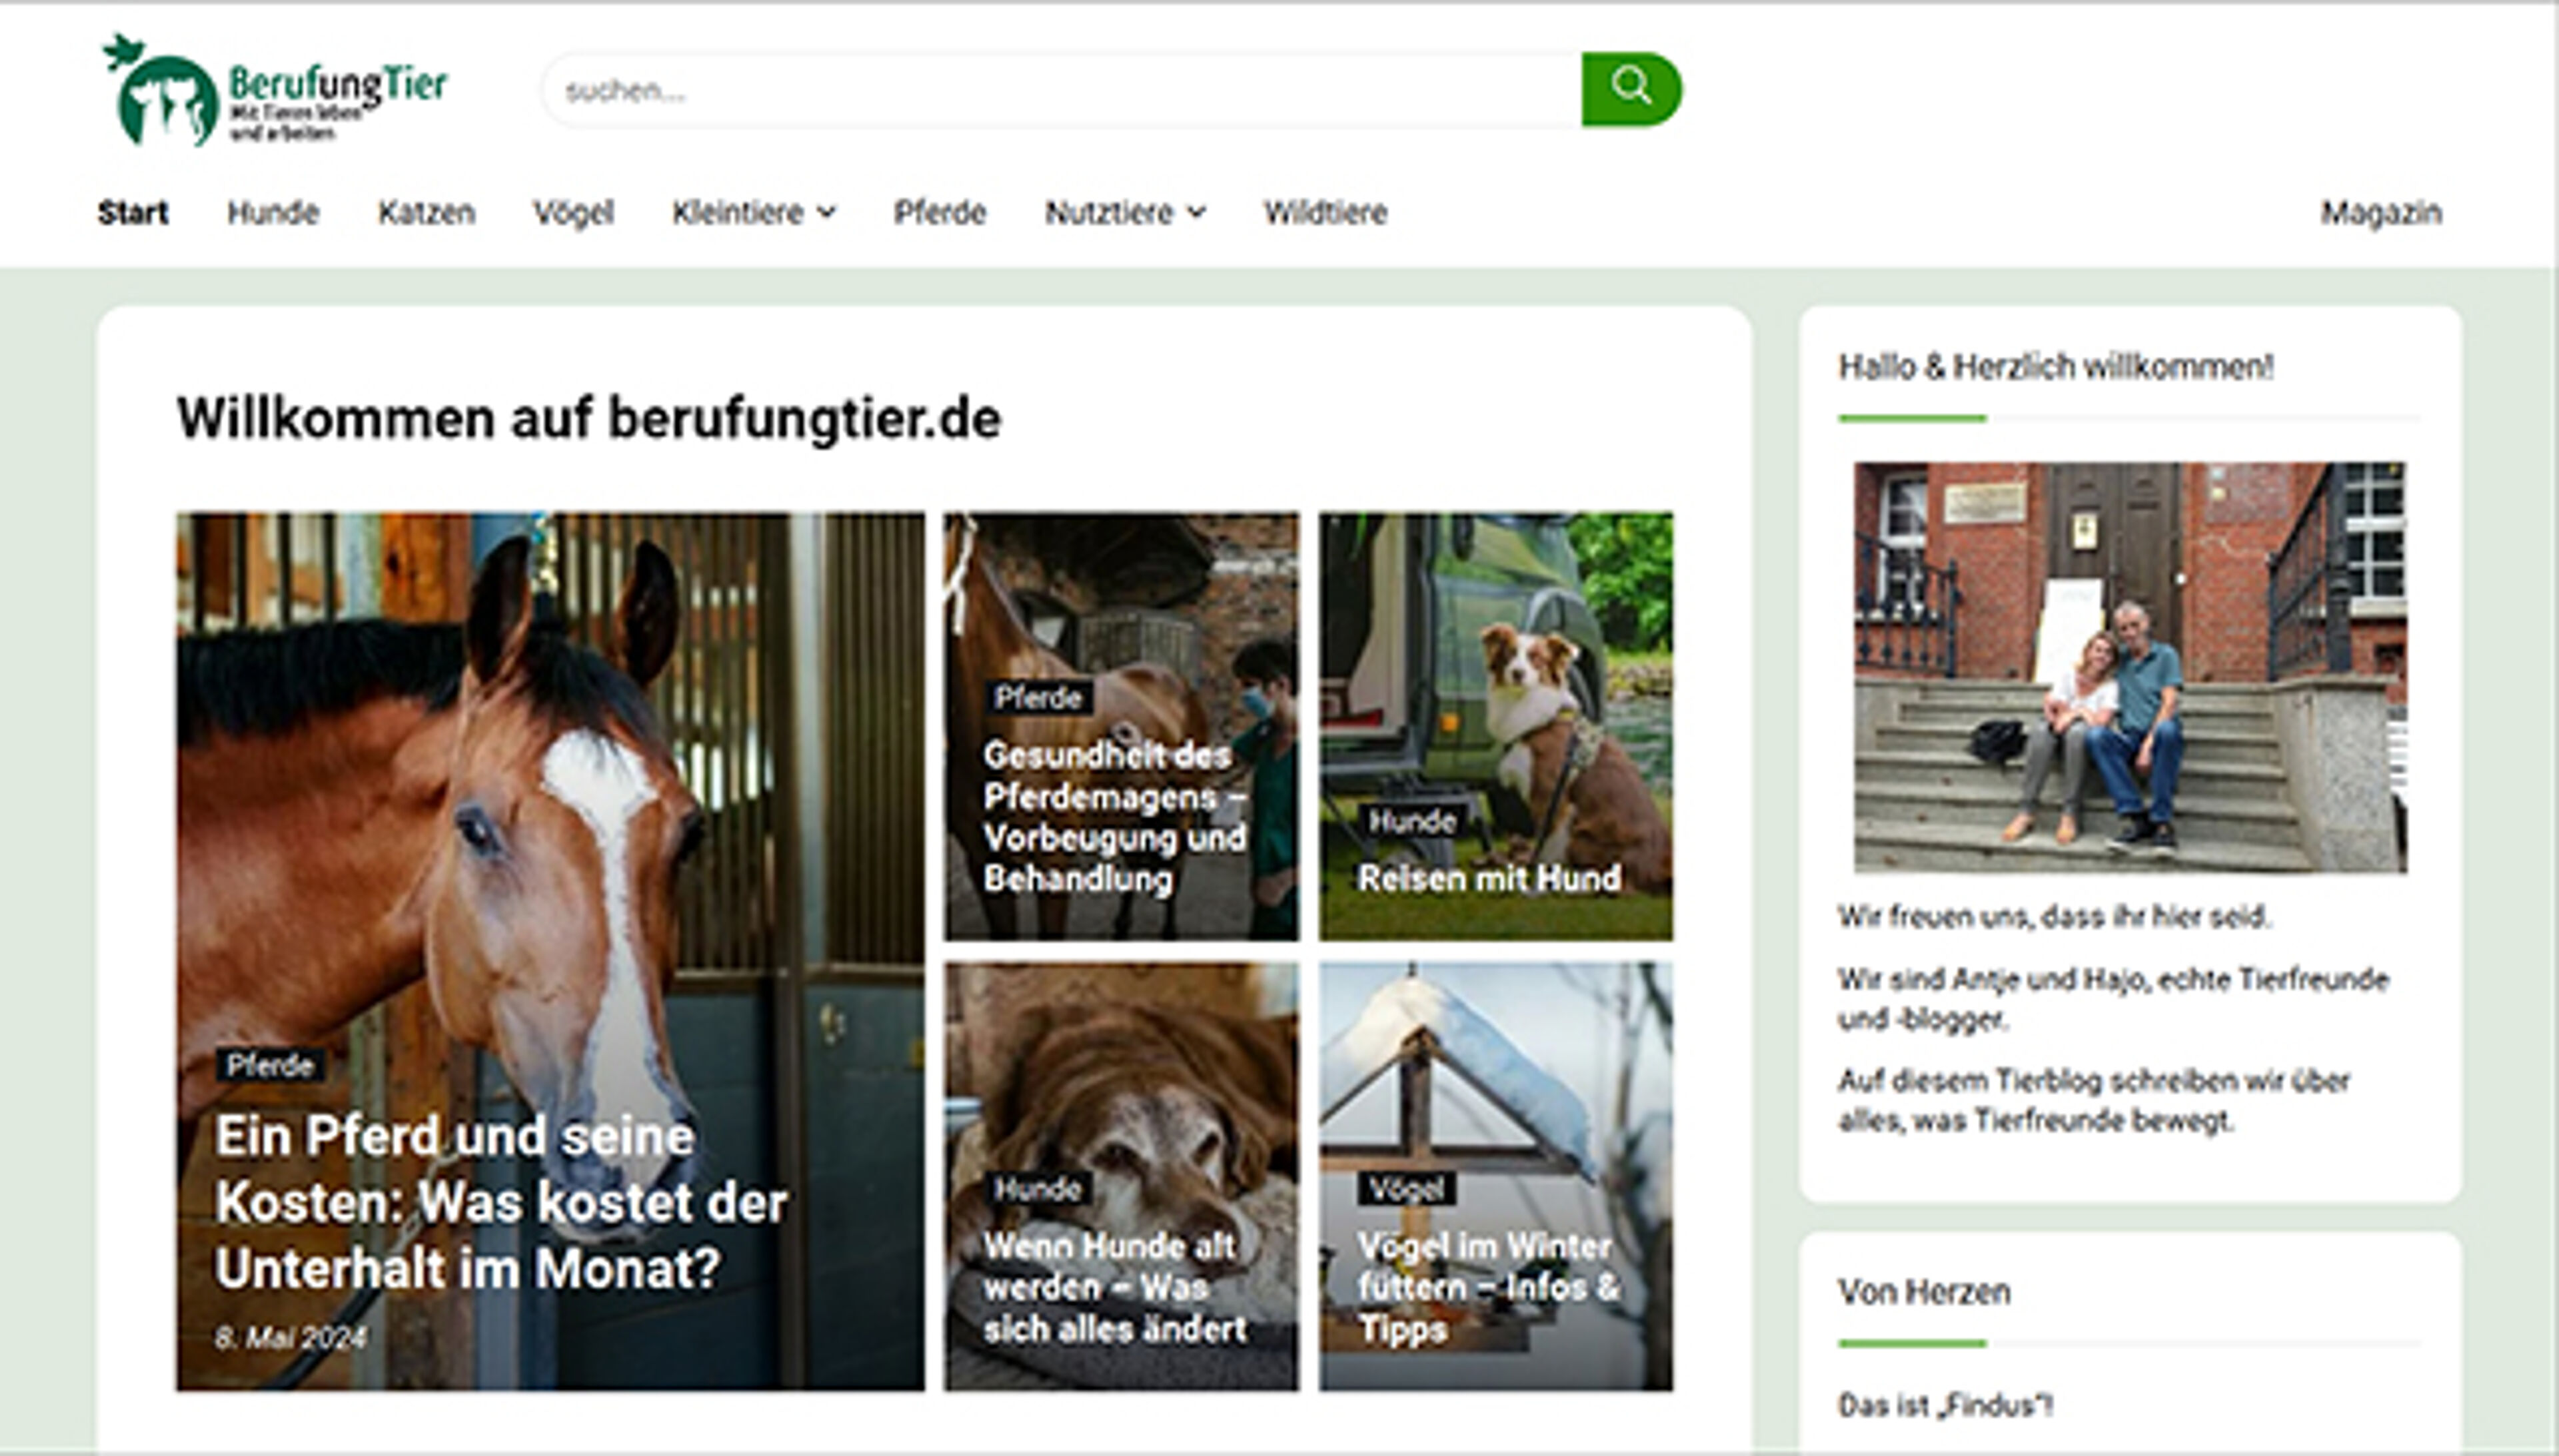Open the Hunde menu item
Image resolution: width=2559 pixels, height=1456 pixels.
272,213
